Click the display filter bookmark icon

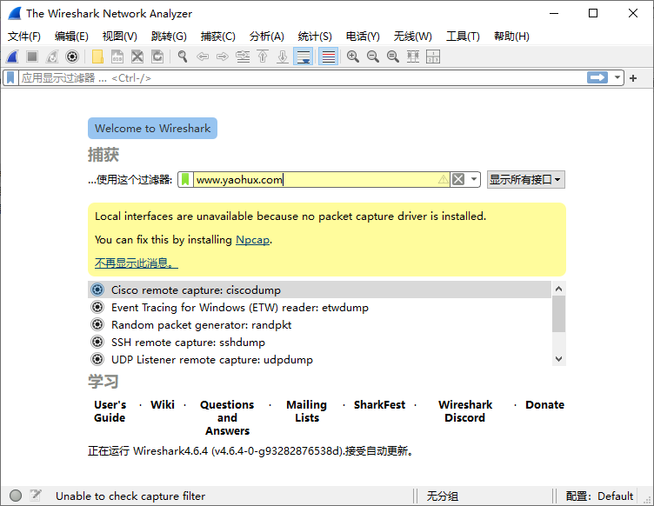click(10, 78)
